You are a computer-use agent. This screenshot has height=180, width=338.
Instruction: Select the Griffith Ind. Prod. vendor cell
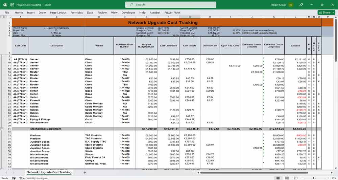point(99,164)
